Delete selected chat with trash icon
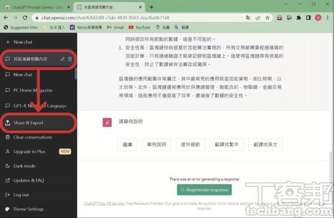Screen dimensions: 334x218 click(70, 59)
